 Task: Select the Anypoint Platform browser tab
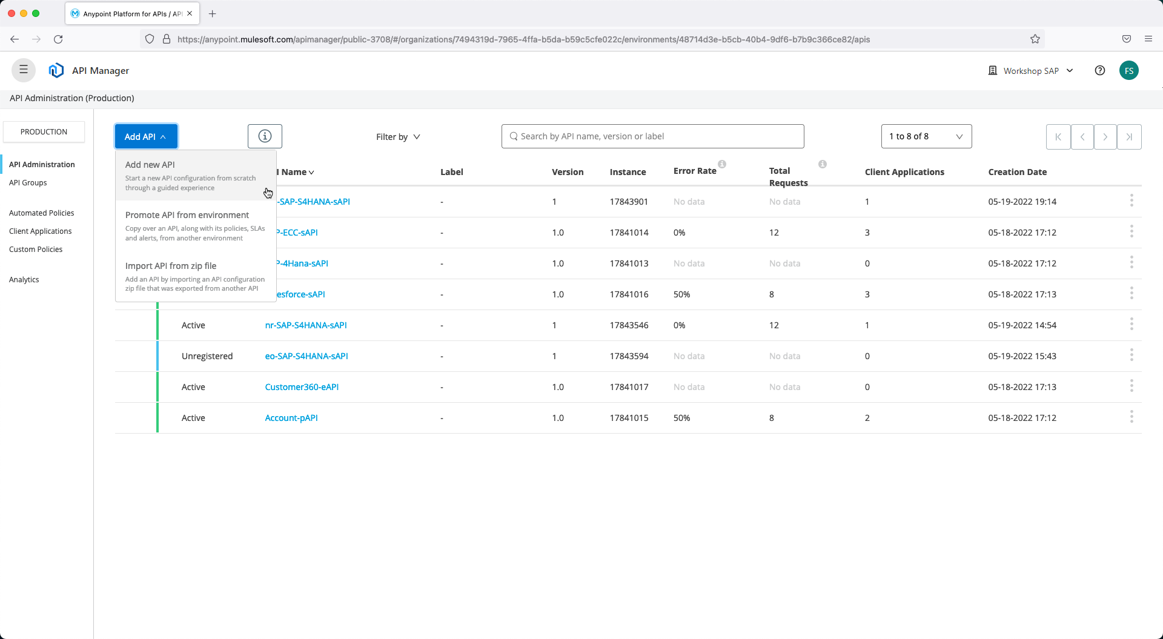click(x=131, y=14)
